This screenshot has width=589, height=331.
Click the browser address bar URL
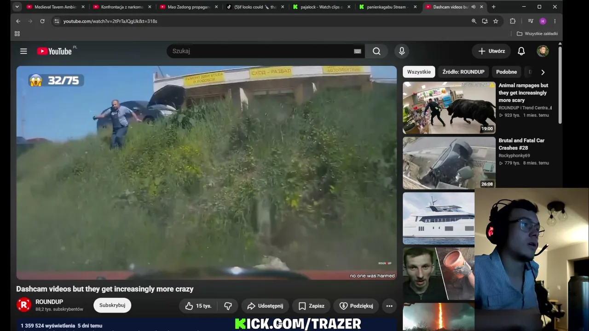coord(110,21)
